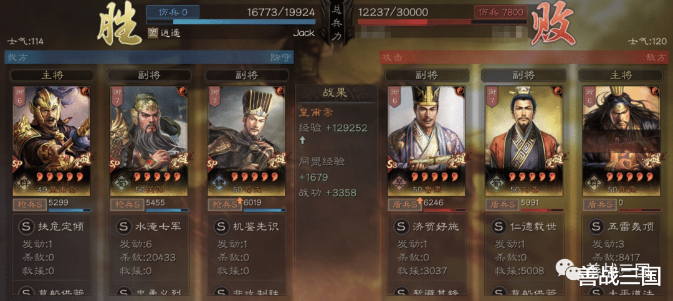673x301 pixels.
Task: Select the 我方 defense header tab
Action: 149,57
